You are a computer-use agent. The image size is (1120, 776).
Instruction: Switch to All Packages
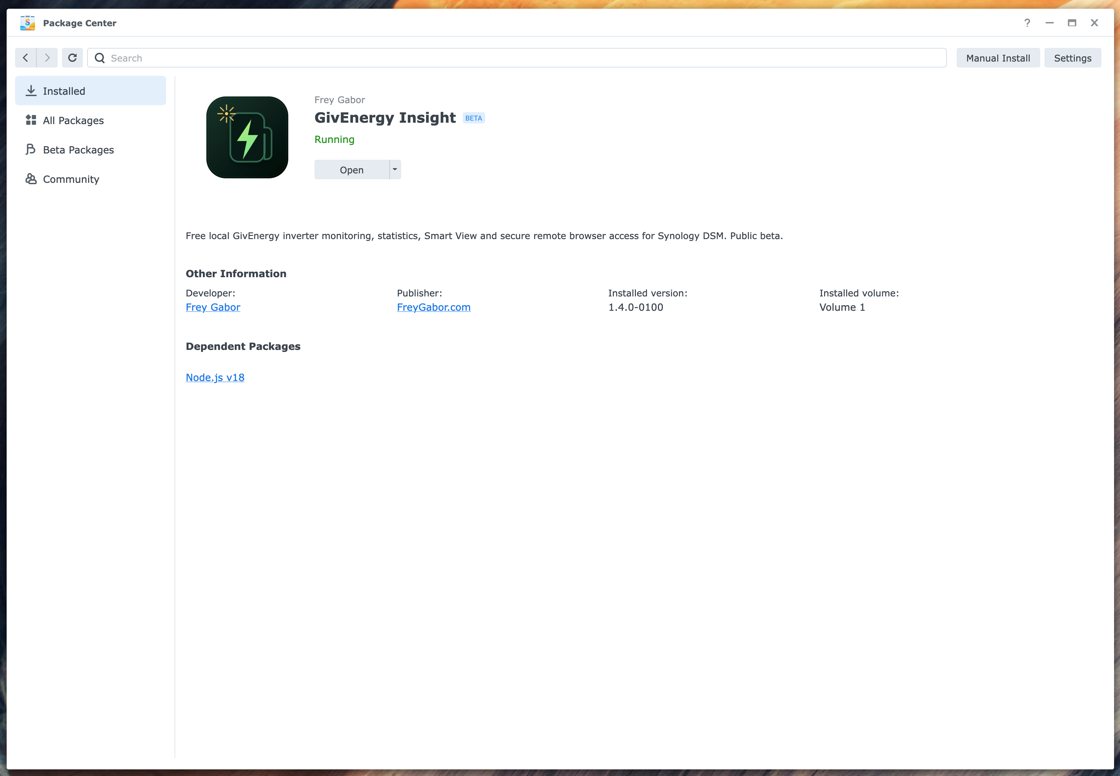(91, 120)
